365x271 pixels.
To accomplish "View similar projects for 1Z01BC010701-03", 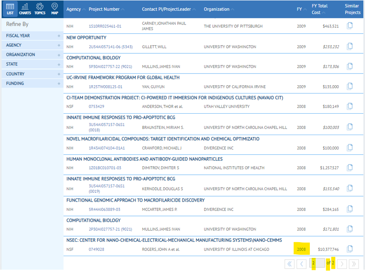I will coord(350,168).
